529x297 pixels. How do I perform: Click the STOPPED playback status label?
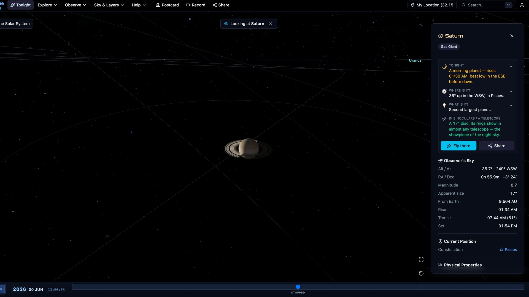[298, 293]
